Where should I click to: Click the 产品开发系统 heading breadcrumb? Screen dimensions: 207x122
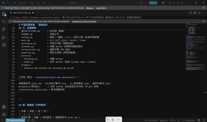pos(101,17)
